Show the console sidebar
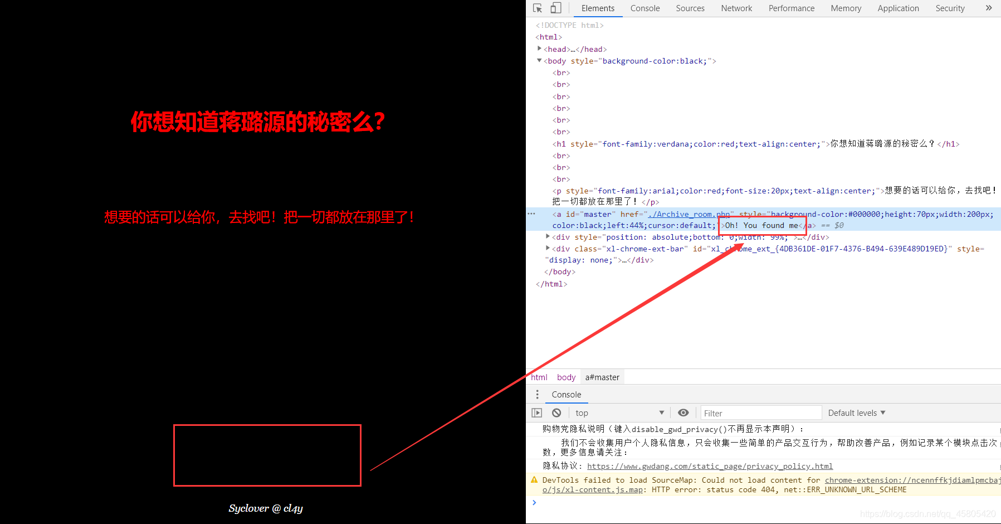The width and height of the screenshot is (1001, 524). coord(536,413)
